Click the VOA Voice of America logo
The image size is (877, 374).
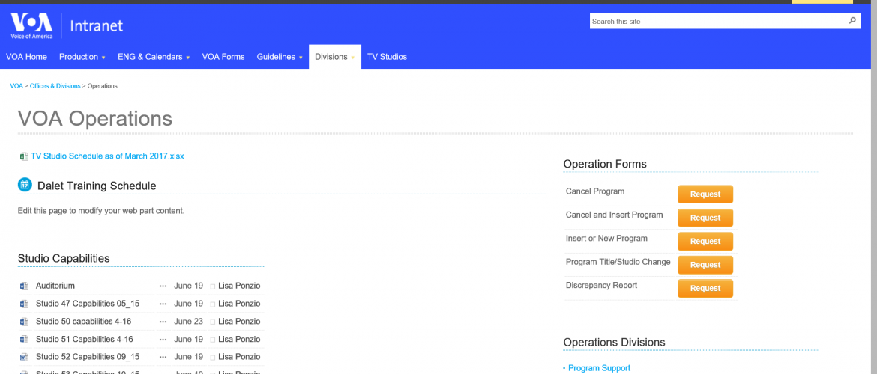pos(31,25)
